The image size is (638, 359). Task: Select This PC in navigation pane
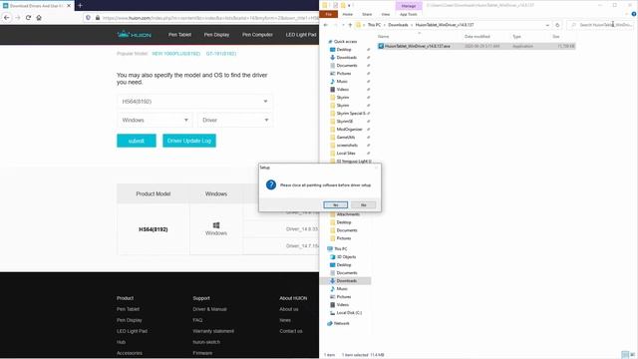tap(341, 248)
